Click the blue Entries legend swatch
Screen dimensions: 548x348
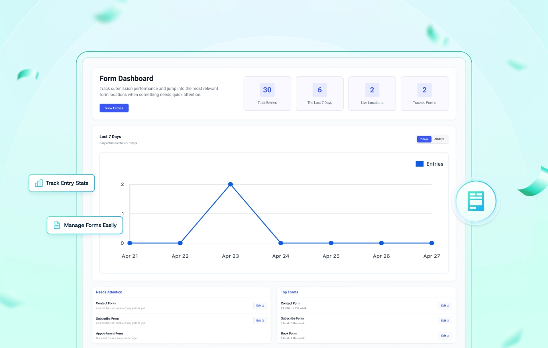(420, 164)
